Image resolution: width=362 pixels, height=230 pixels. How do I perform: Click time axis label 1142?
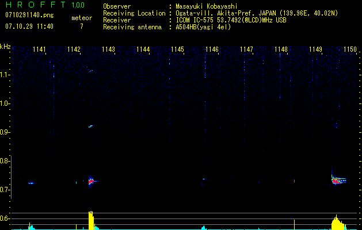[74, 49]
